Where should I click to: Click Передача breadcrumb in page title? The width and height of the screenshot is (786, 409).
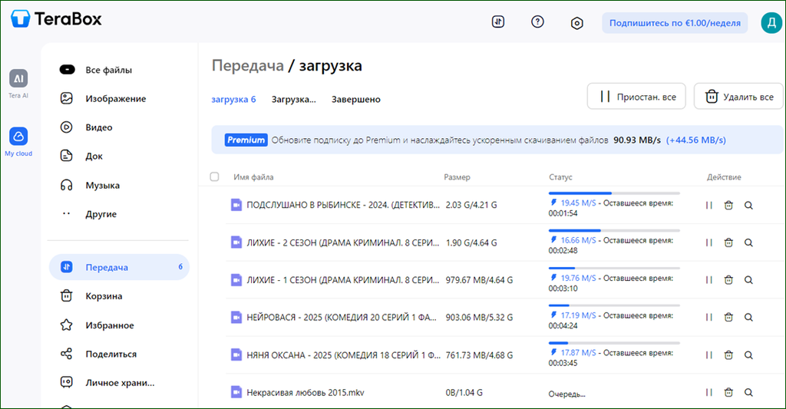248,66
